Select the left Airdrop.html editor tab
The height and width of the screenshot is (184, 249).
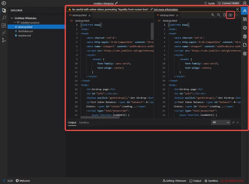[x=79, y=15]
